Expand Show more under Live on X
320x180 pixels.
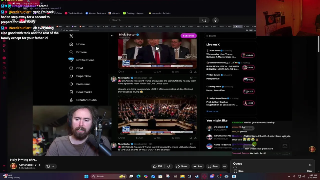point(212,111)
